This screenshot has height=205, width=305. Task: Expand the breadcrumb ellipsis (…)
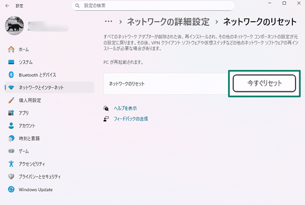108,22
